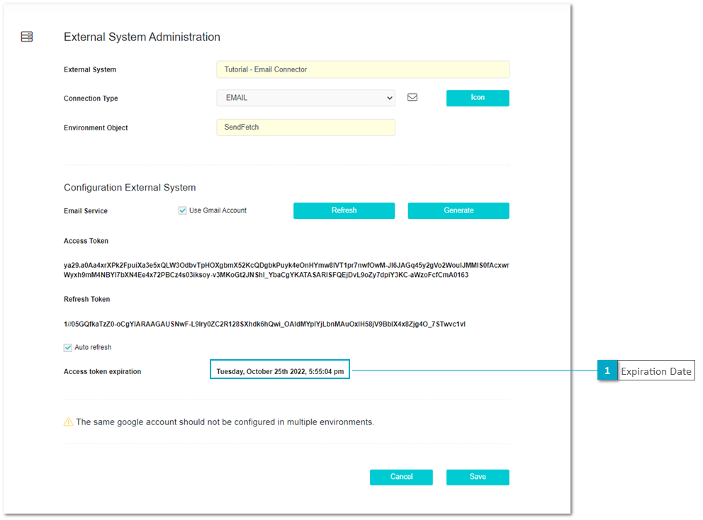Toggle the Use Gmail Account checkbox
This screenshot has height=520, width=703.
tap(182, 210)
